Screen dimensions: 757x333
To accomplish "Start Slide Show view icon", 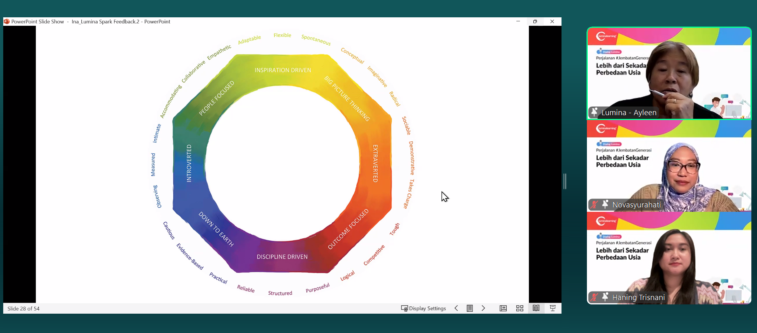I will coord(553,308).
